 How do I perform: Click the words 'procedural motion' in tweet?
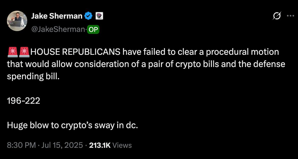coord(242,52)
